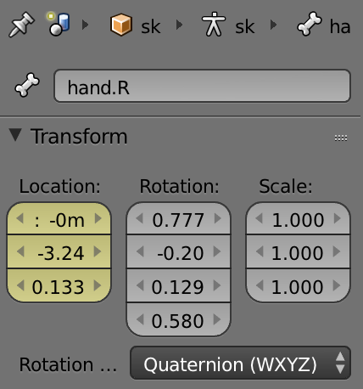Click Rotation Y value 0.129
Viewport: 363px width, 389px height.
[178, 285]
